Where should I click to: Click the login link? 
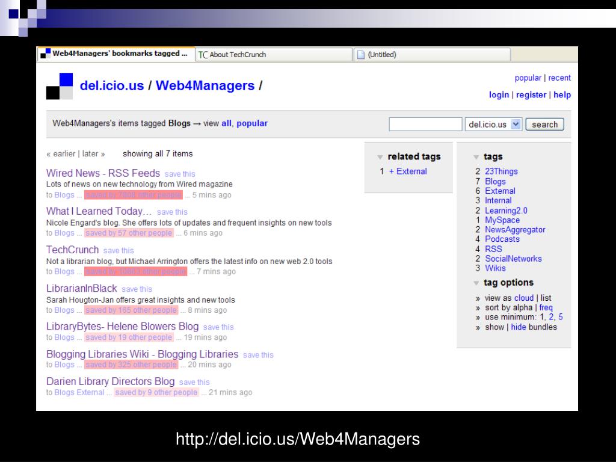[x=499, y=94]
